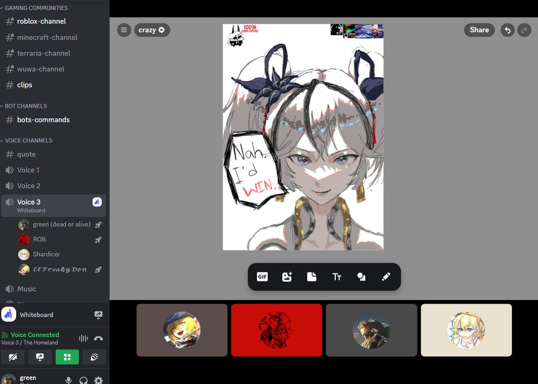Click the Voice Connected status text
The image size is (538, 384).
(35, 335)
